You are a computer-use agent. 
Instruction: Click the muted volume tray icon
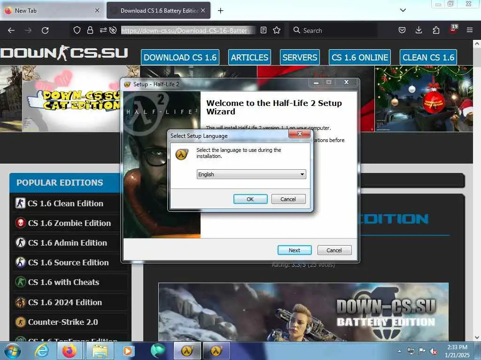(x=434, y=352)
